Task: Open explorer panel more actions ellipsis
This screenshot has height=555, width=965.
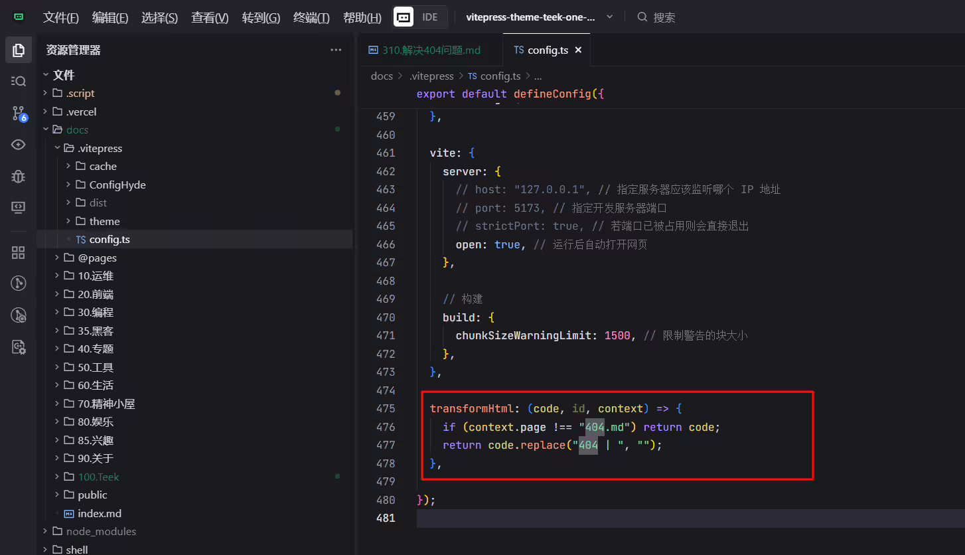Action: coord(336,50)
